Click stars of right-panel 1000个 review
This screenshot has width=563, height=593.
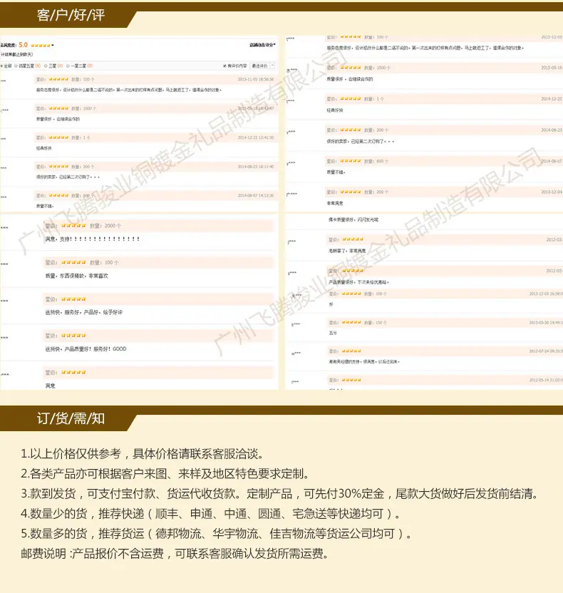coord(351,67)
